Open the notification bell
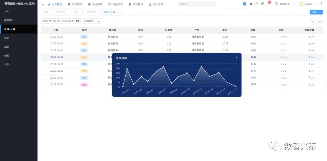The height and width of the screenshot is (161, 327). [x=268, y=4]
